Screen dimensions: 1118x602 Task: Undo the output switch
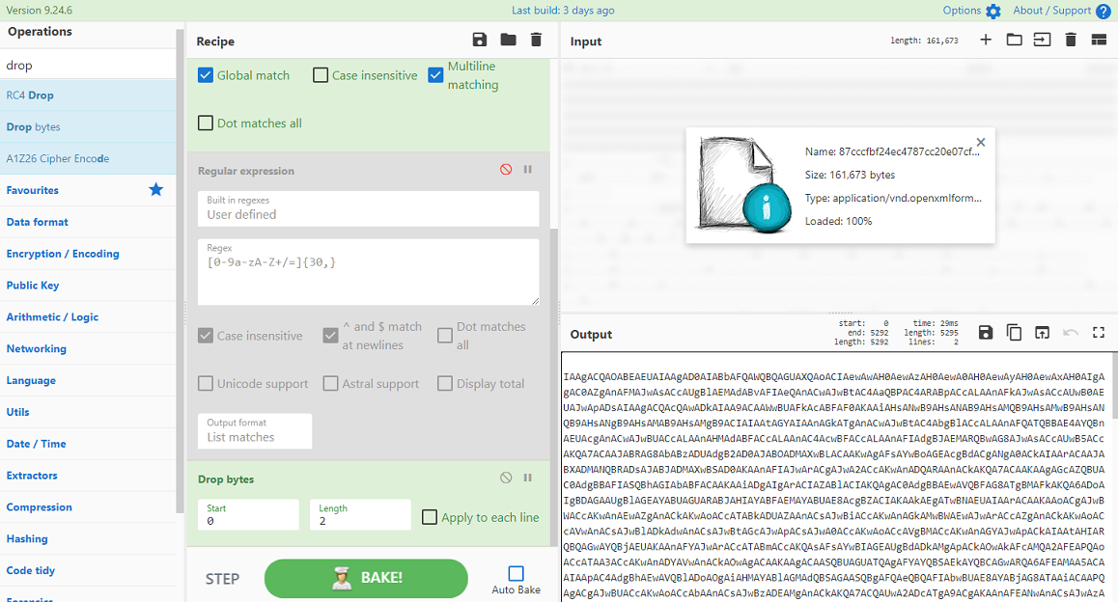[x=1071, y=333]
